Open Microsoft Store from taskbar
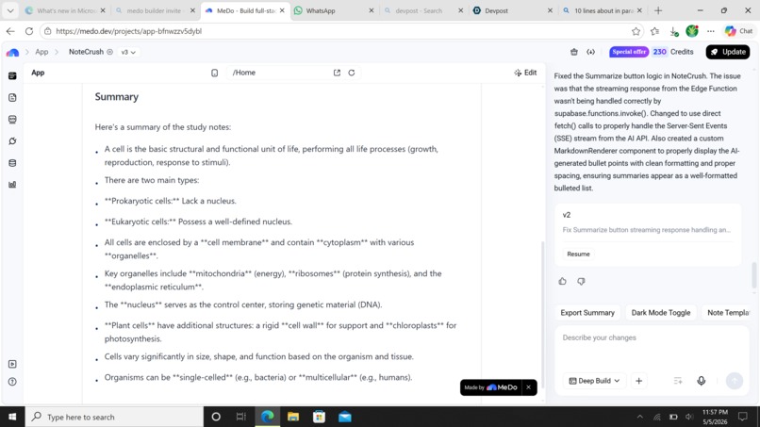 coord(319,417)
